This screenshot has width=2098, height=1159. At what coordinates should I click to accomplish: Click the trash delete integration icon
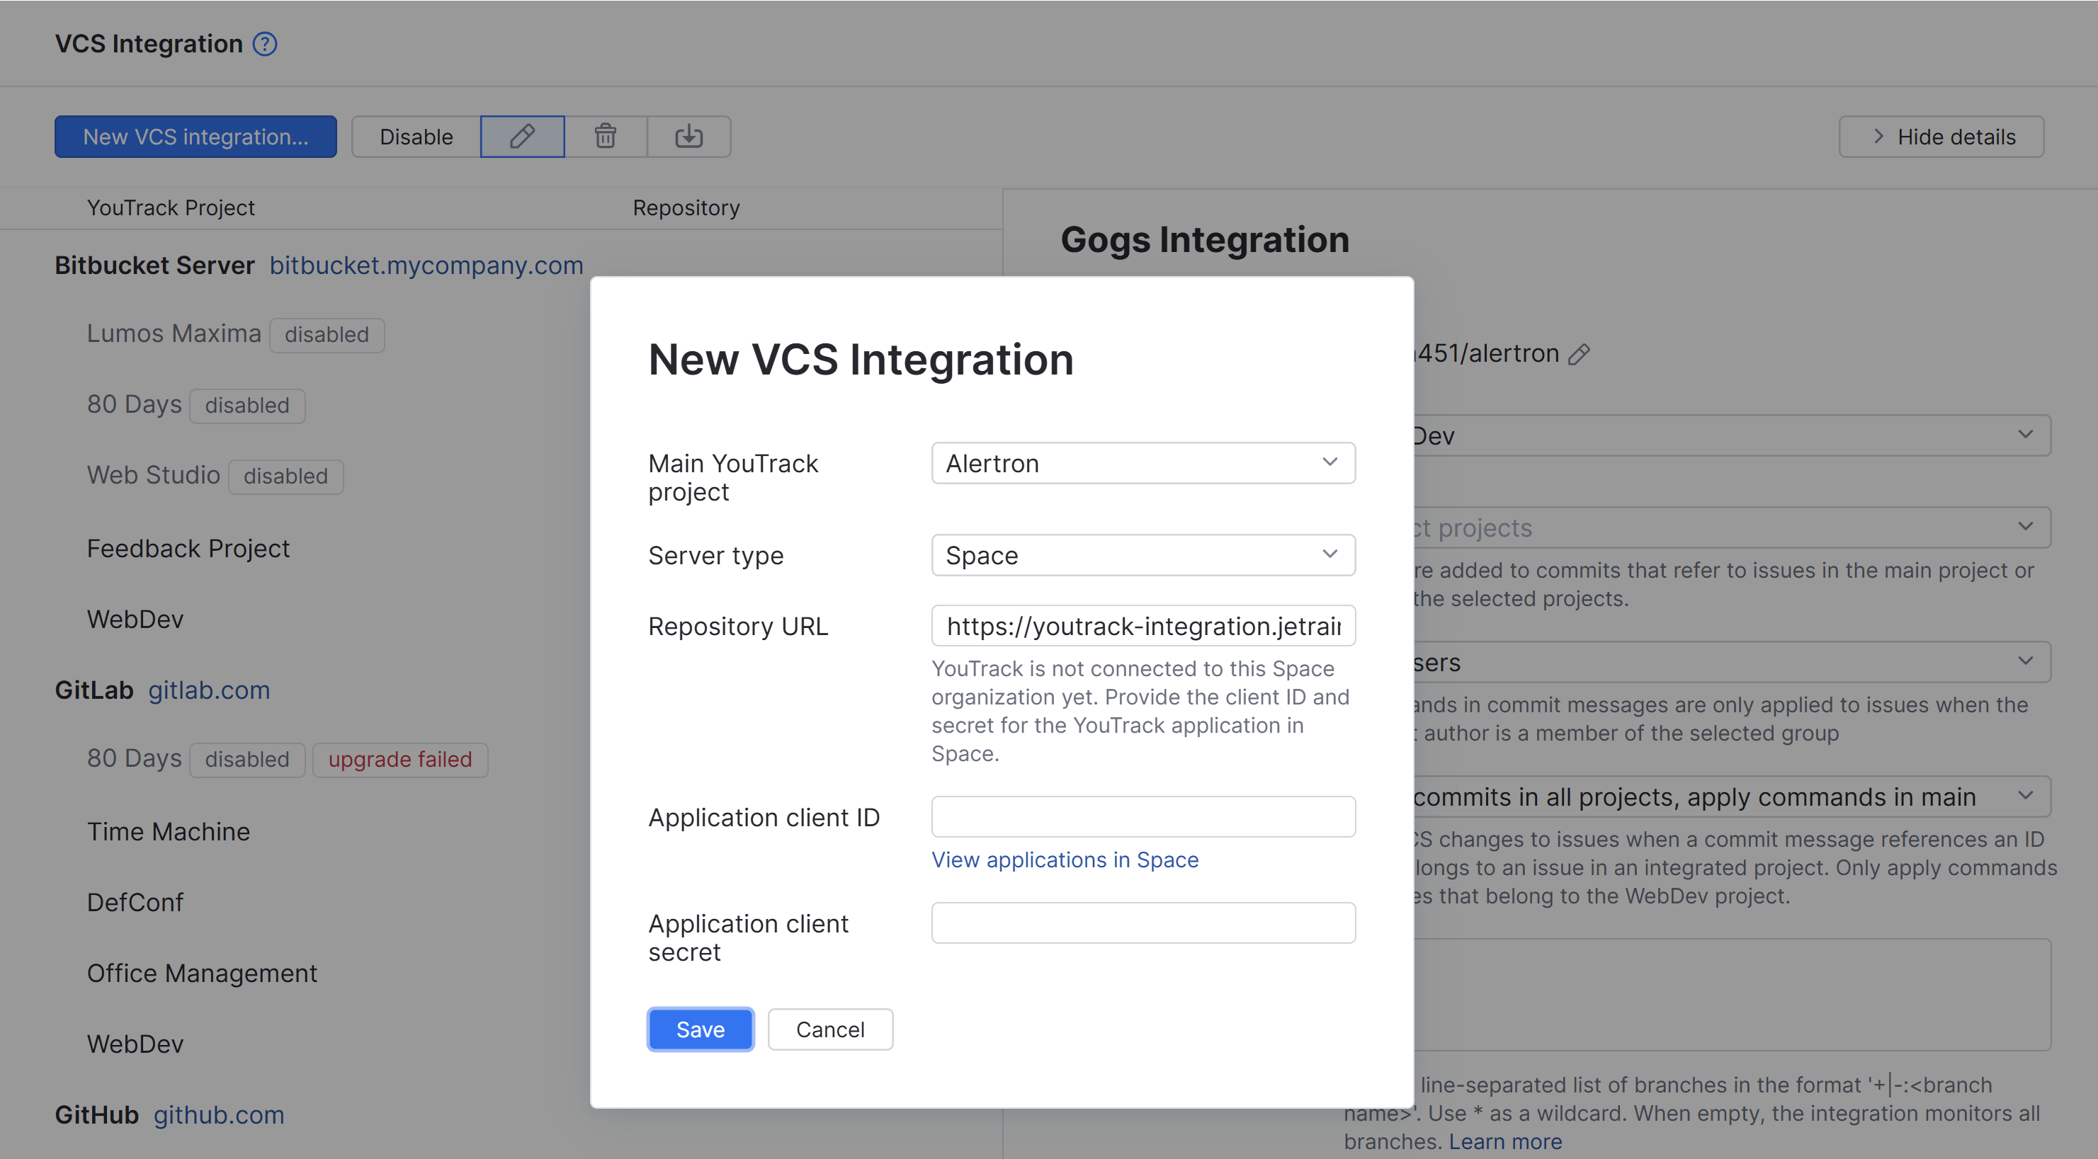605,136
